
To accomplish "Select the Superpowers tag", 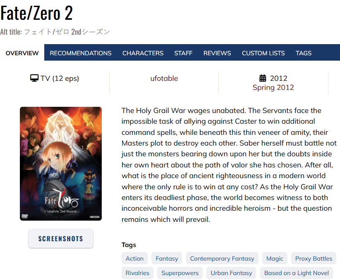I will tap(180, 273).
